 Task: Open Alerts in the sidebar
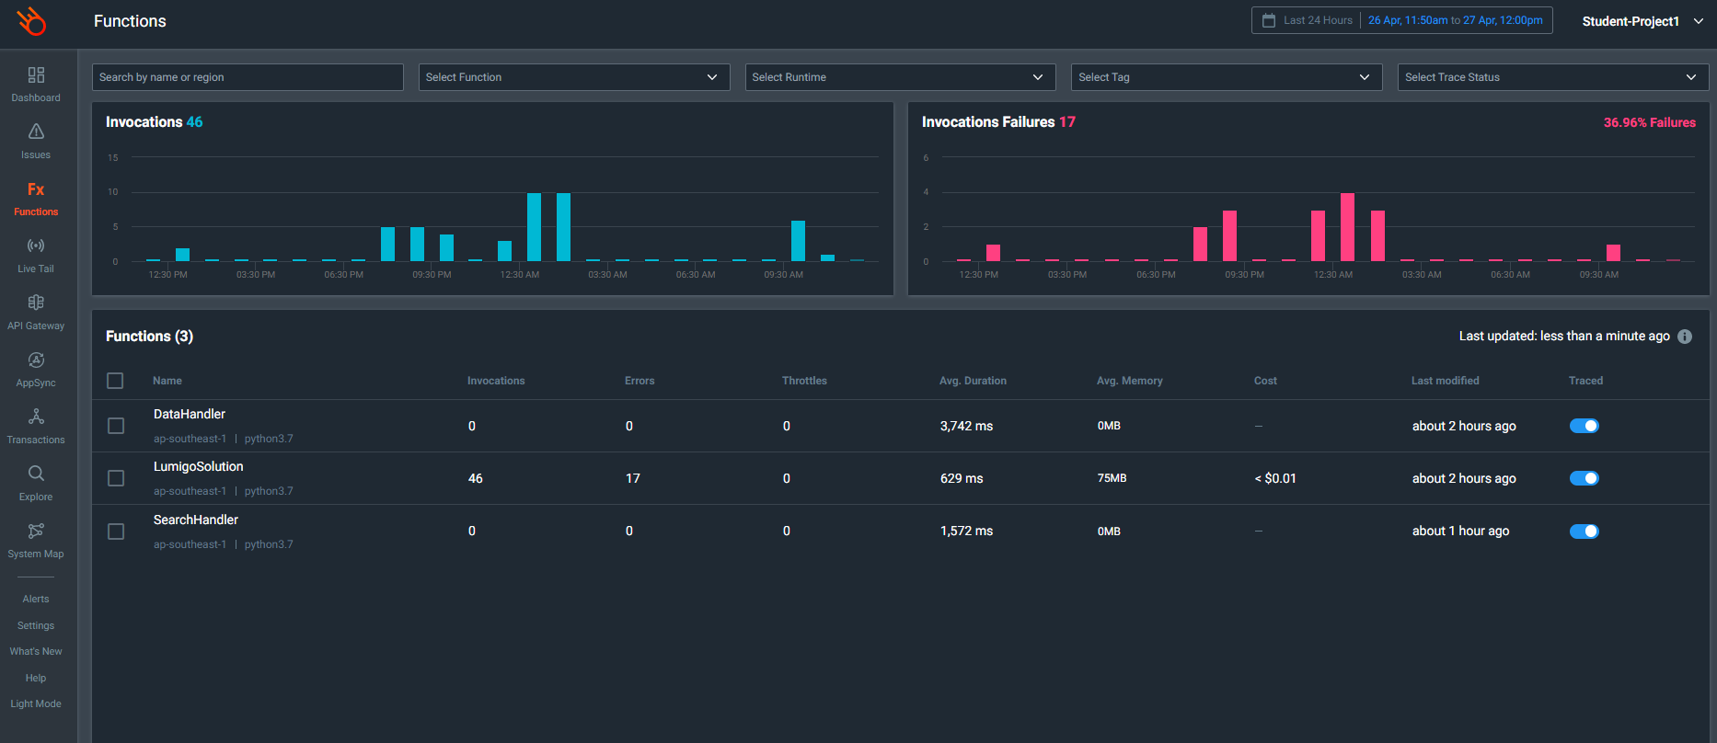point(36,599)
